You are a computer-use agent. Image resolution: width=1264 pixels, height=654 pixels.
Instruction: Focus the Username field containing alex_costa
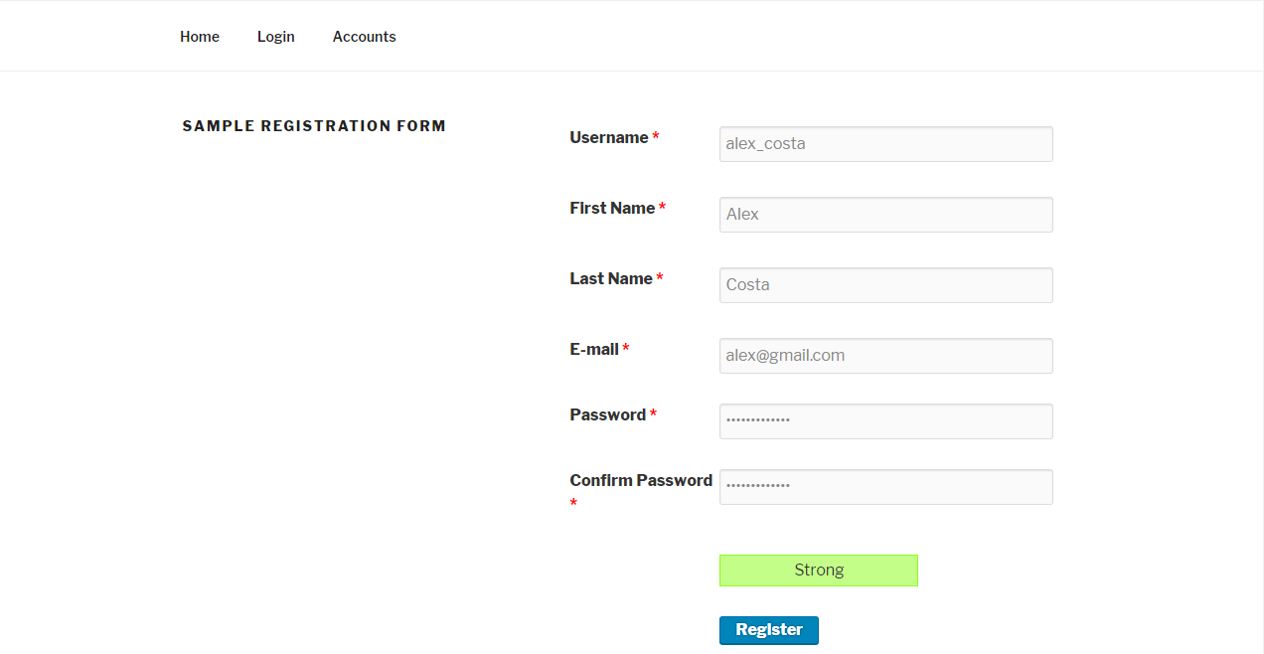885,144
